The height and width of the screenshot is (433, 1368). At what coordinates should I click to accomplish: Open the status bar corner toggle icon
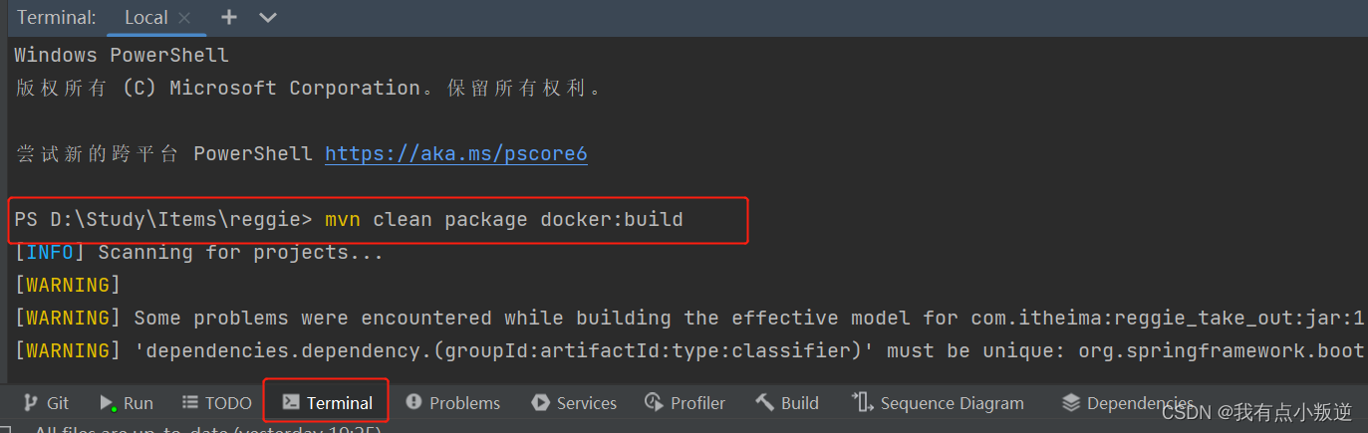tap(5, 429)
